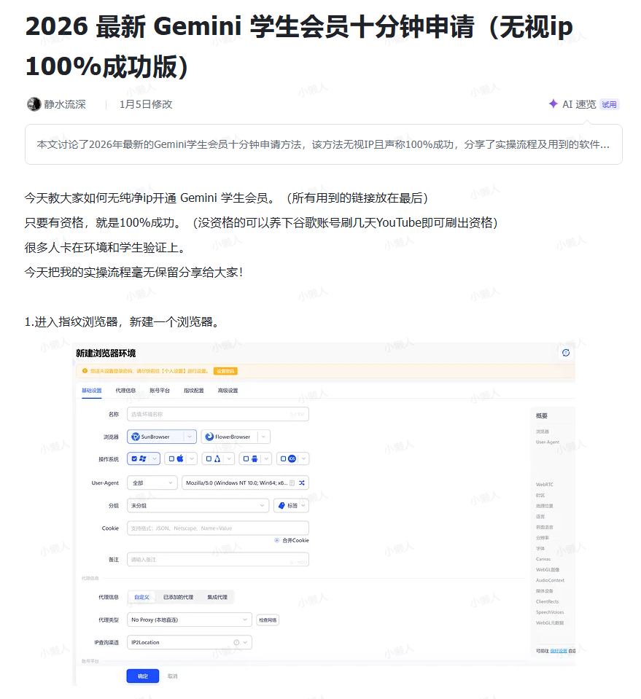
Task: Click the AI 速览 sparkle icon
Action: click(x=552, y=104)
